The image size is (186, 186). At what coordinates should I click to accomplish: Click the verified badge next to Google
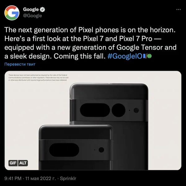42,10
